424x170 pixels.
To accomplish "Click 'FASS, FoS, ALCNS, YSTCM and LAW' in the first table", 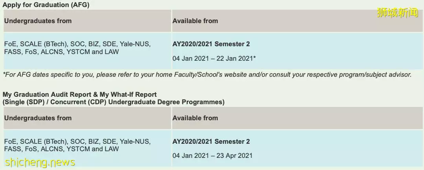I will coord(62,52).
